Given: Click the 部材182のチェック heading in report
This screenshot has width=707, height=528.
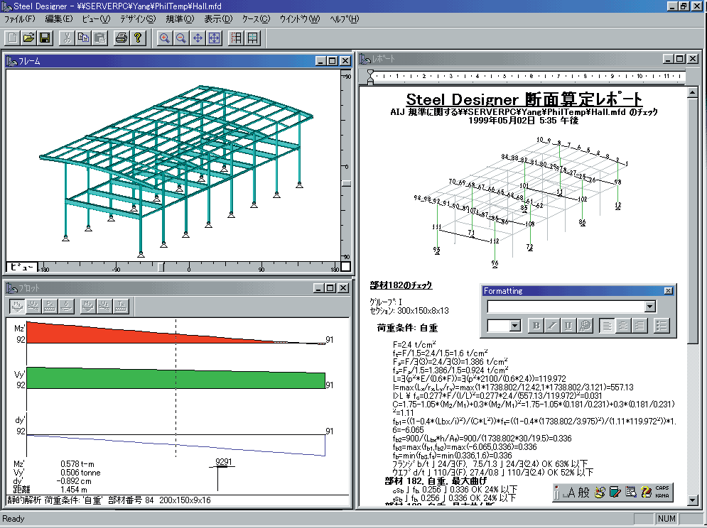Looking at the screenshot, I should [x=401, y=285].
